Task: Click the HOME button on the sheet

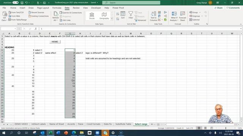Action: [55, 42]
